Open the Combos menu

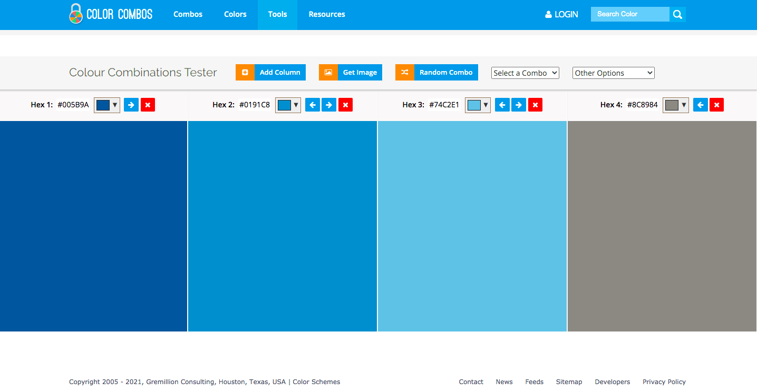(x=188, y=14)
